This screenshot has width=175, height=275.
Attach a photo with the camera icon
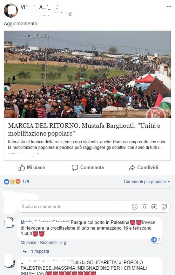144,207
